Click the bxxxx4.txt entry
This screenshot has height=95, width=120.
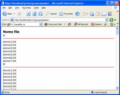pos(10,80)
